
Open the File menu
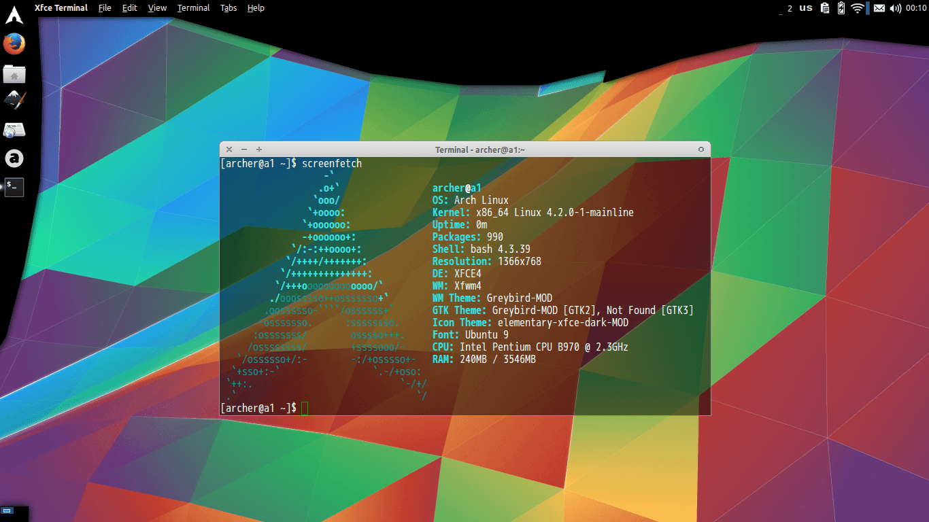click(x=105, y=8)
